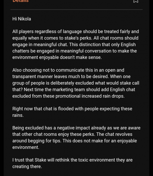
Task: Select the line starting "All players regardless"
Action: (x=75, y=32)
